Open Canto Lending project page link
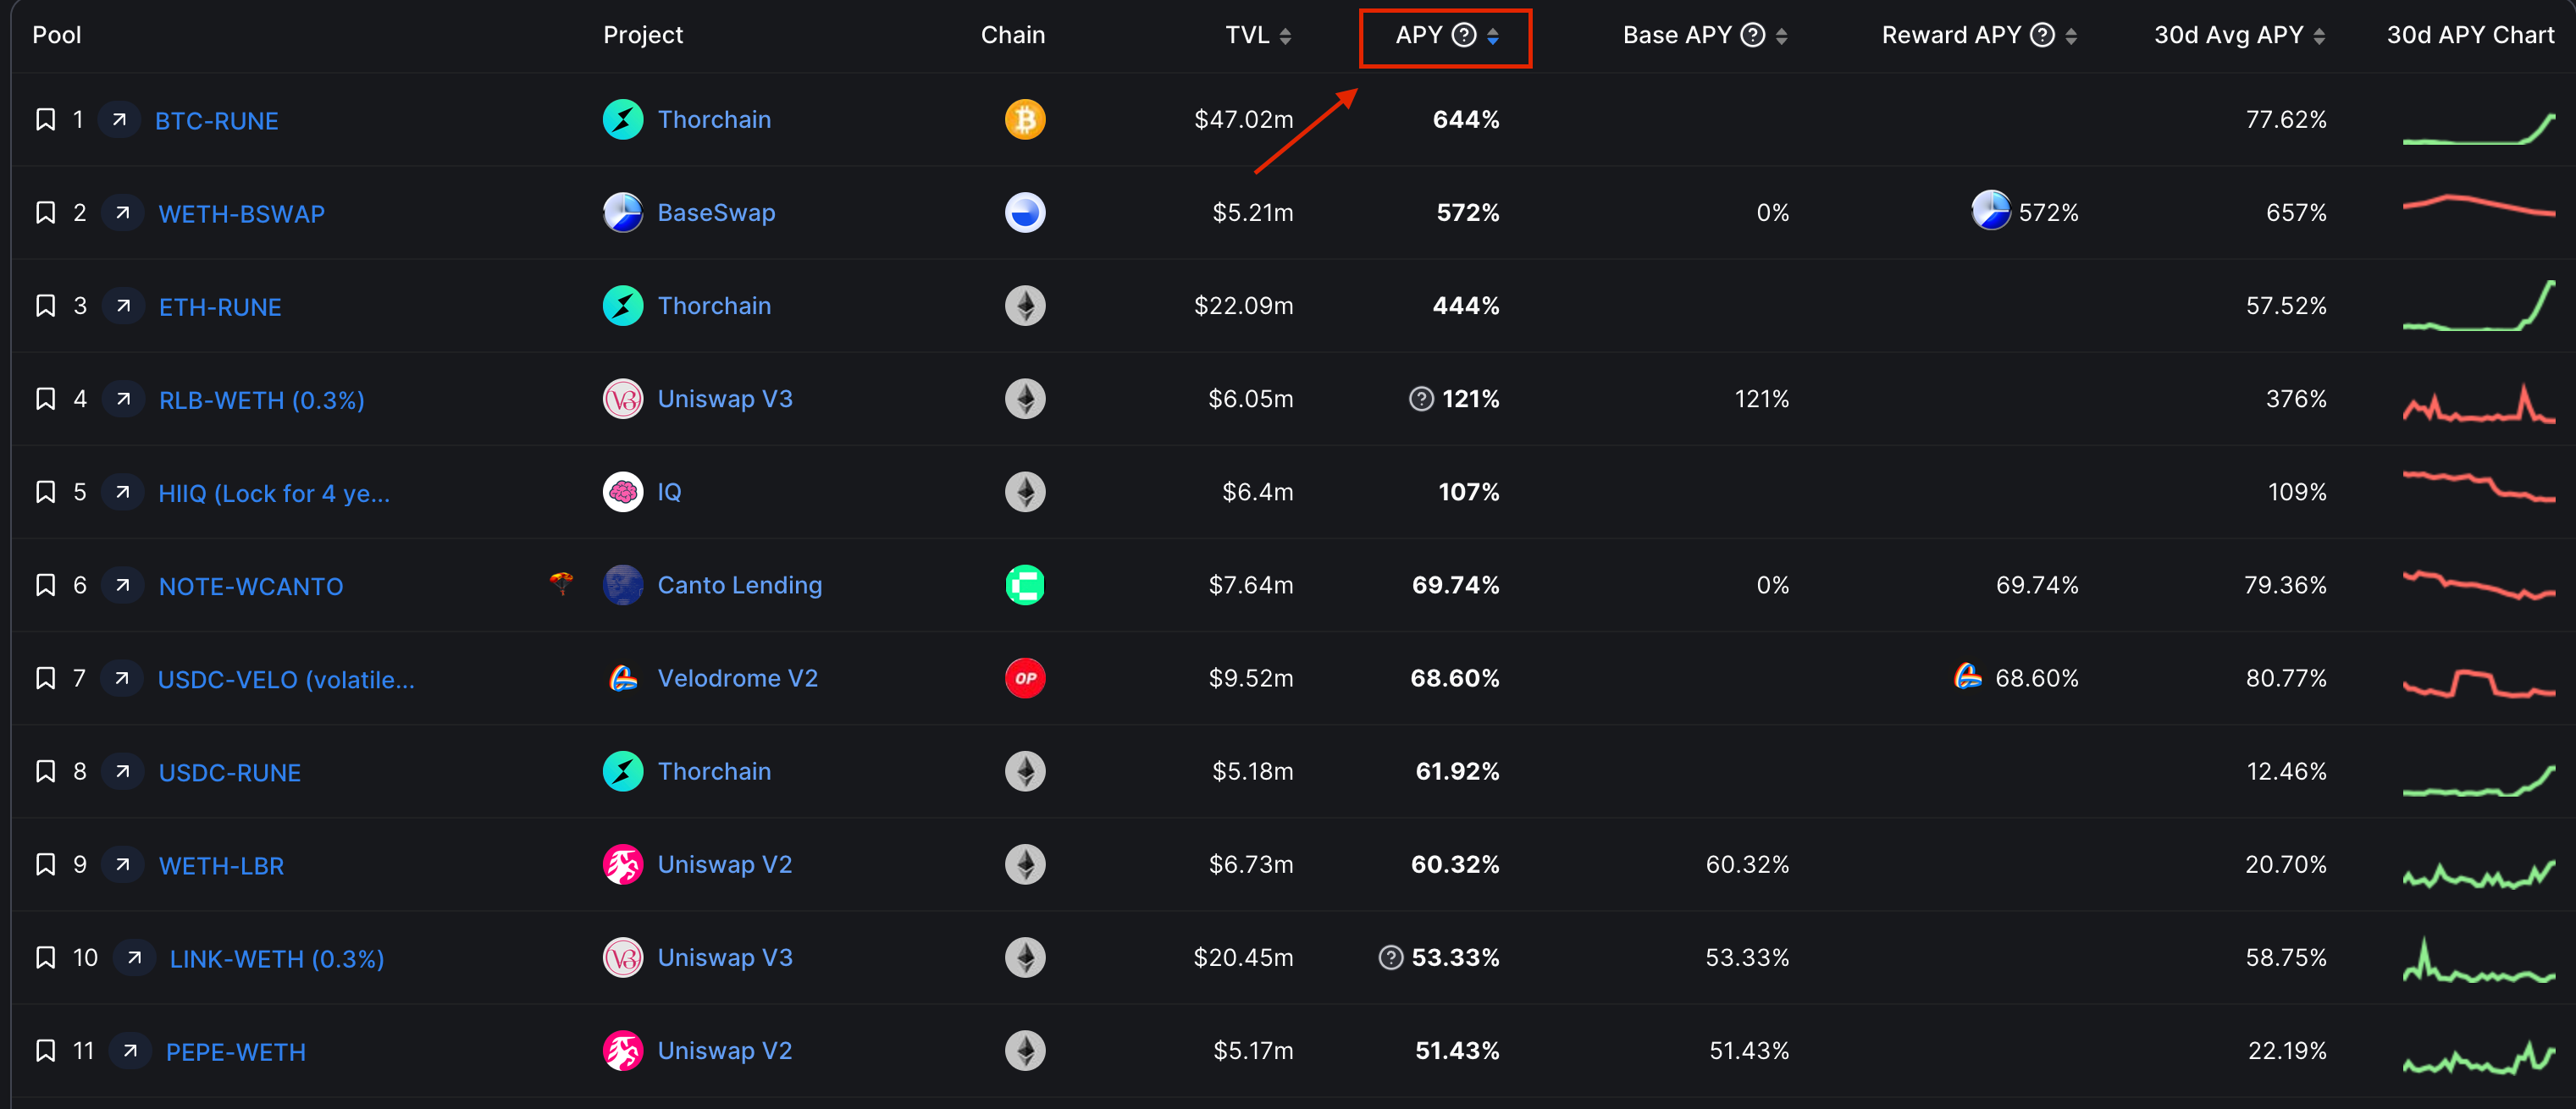 pos(739,585)
